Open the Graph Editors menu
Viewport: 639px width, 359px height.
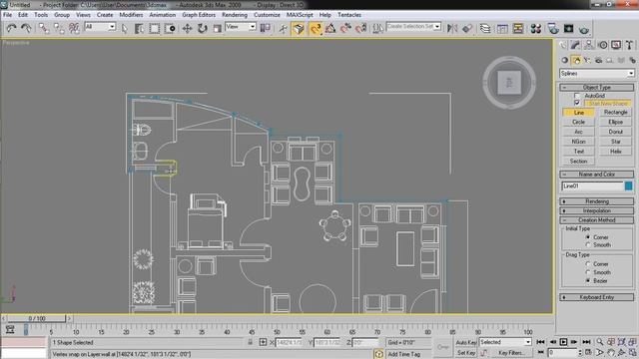click(199, 15)
